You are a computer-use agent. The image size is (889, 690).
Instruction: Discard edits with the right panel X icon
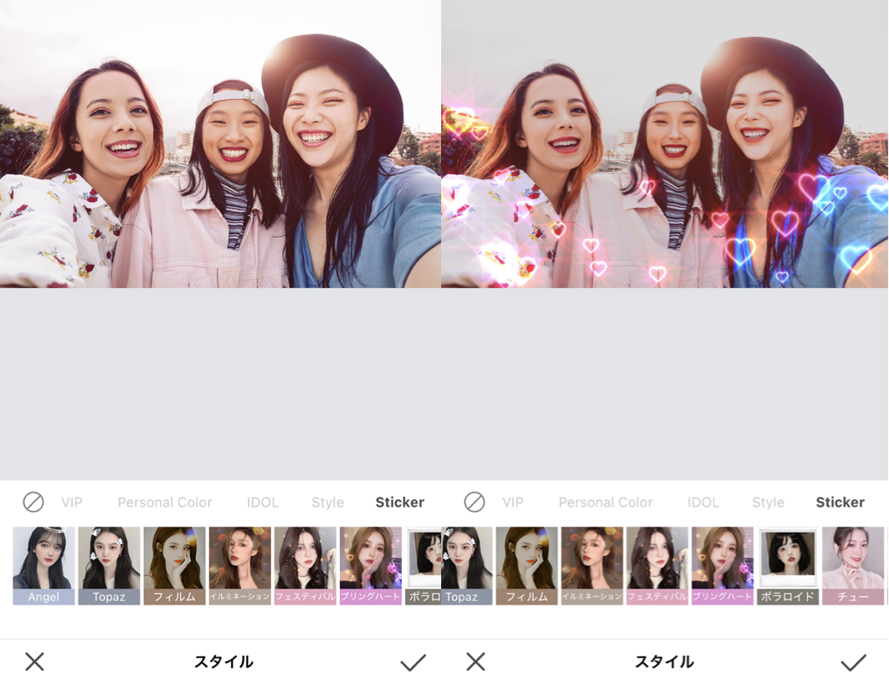[476, 662]
